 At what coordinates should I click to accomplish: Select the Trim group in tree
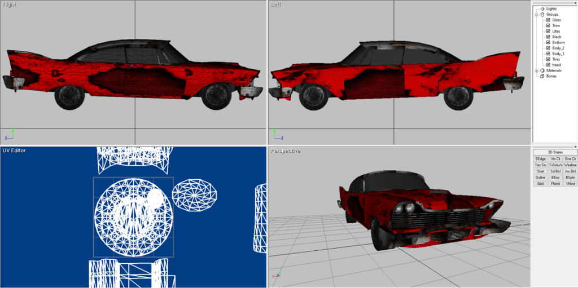click(x=556, y=25)
